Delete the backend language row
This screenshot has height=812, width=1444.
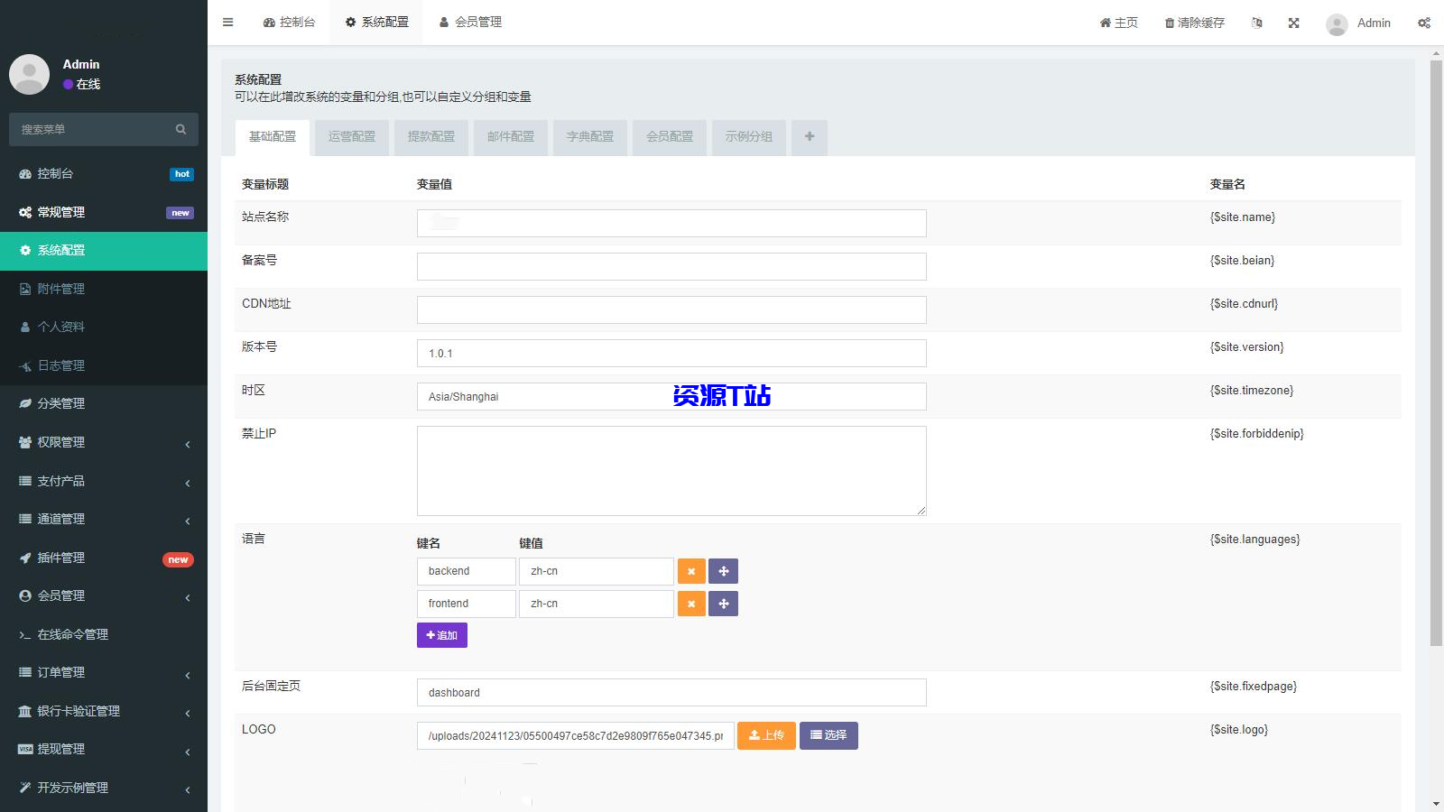(x=691, y=571)
